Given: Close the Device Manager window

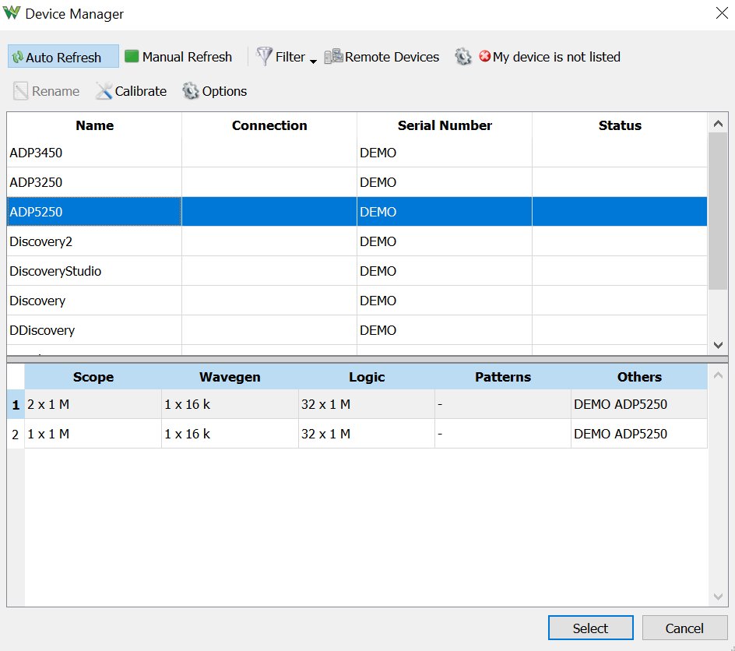Looking at the screenshot, I should pyautogui.click(x=722, y=13).
